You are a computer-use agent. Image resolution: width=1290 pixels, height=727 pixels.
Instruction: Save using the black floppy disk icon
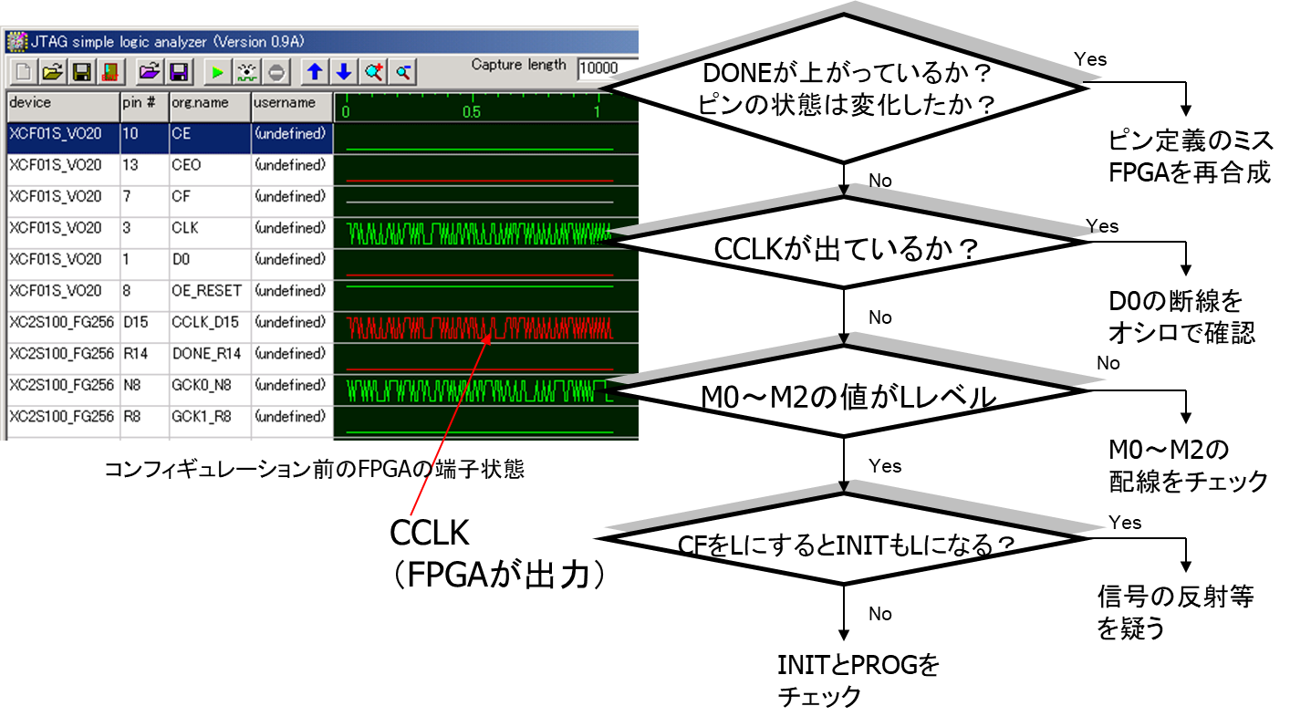(x=82, y=71)
